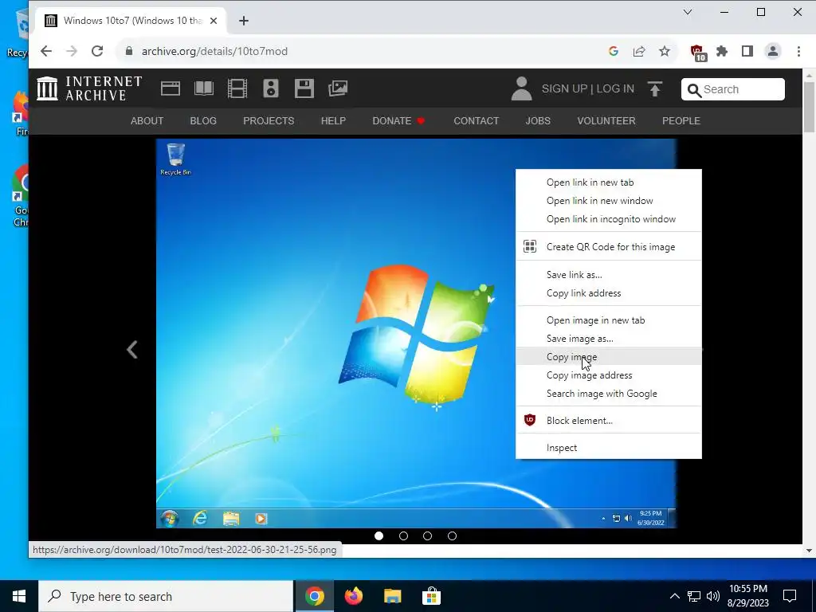The image size is (816, 612).
Task: Open the Windows Start button
Action: coord(19,596)
